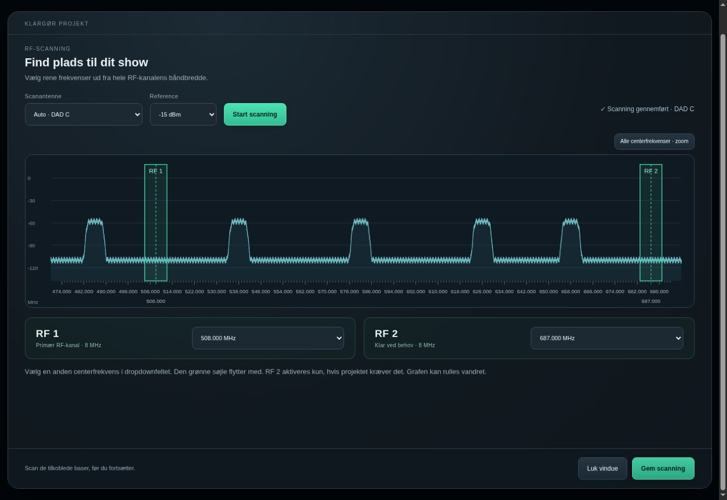Click the vertical scrollbar thumb
This screenshot has height=500, width=727.
pyautogui.click(x=723, y=260)
